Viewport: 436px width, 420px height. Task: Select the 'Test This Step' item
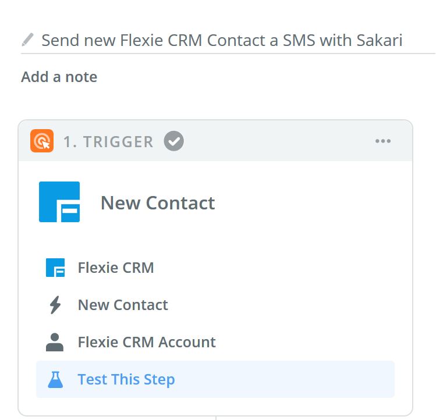[x=126, y=379]
